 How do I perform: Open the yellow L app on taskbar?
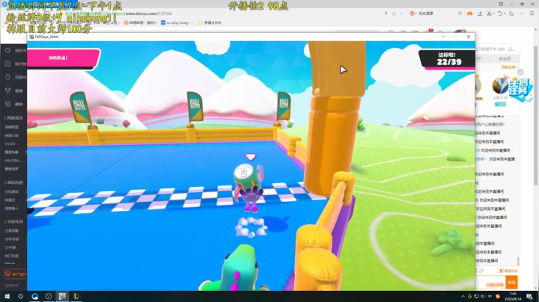[x=76, y=296]
